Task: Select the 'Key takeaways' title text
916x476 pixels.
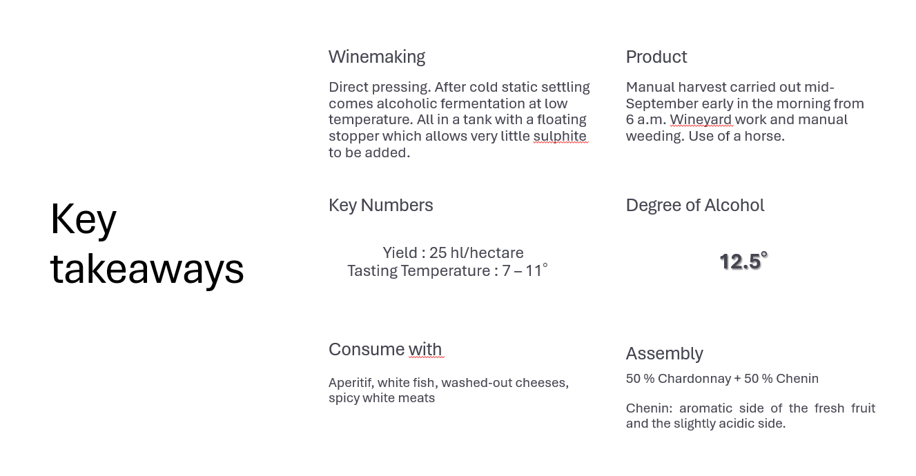Action: point(147,244)
